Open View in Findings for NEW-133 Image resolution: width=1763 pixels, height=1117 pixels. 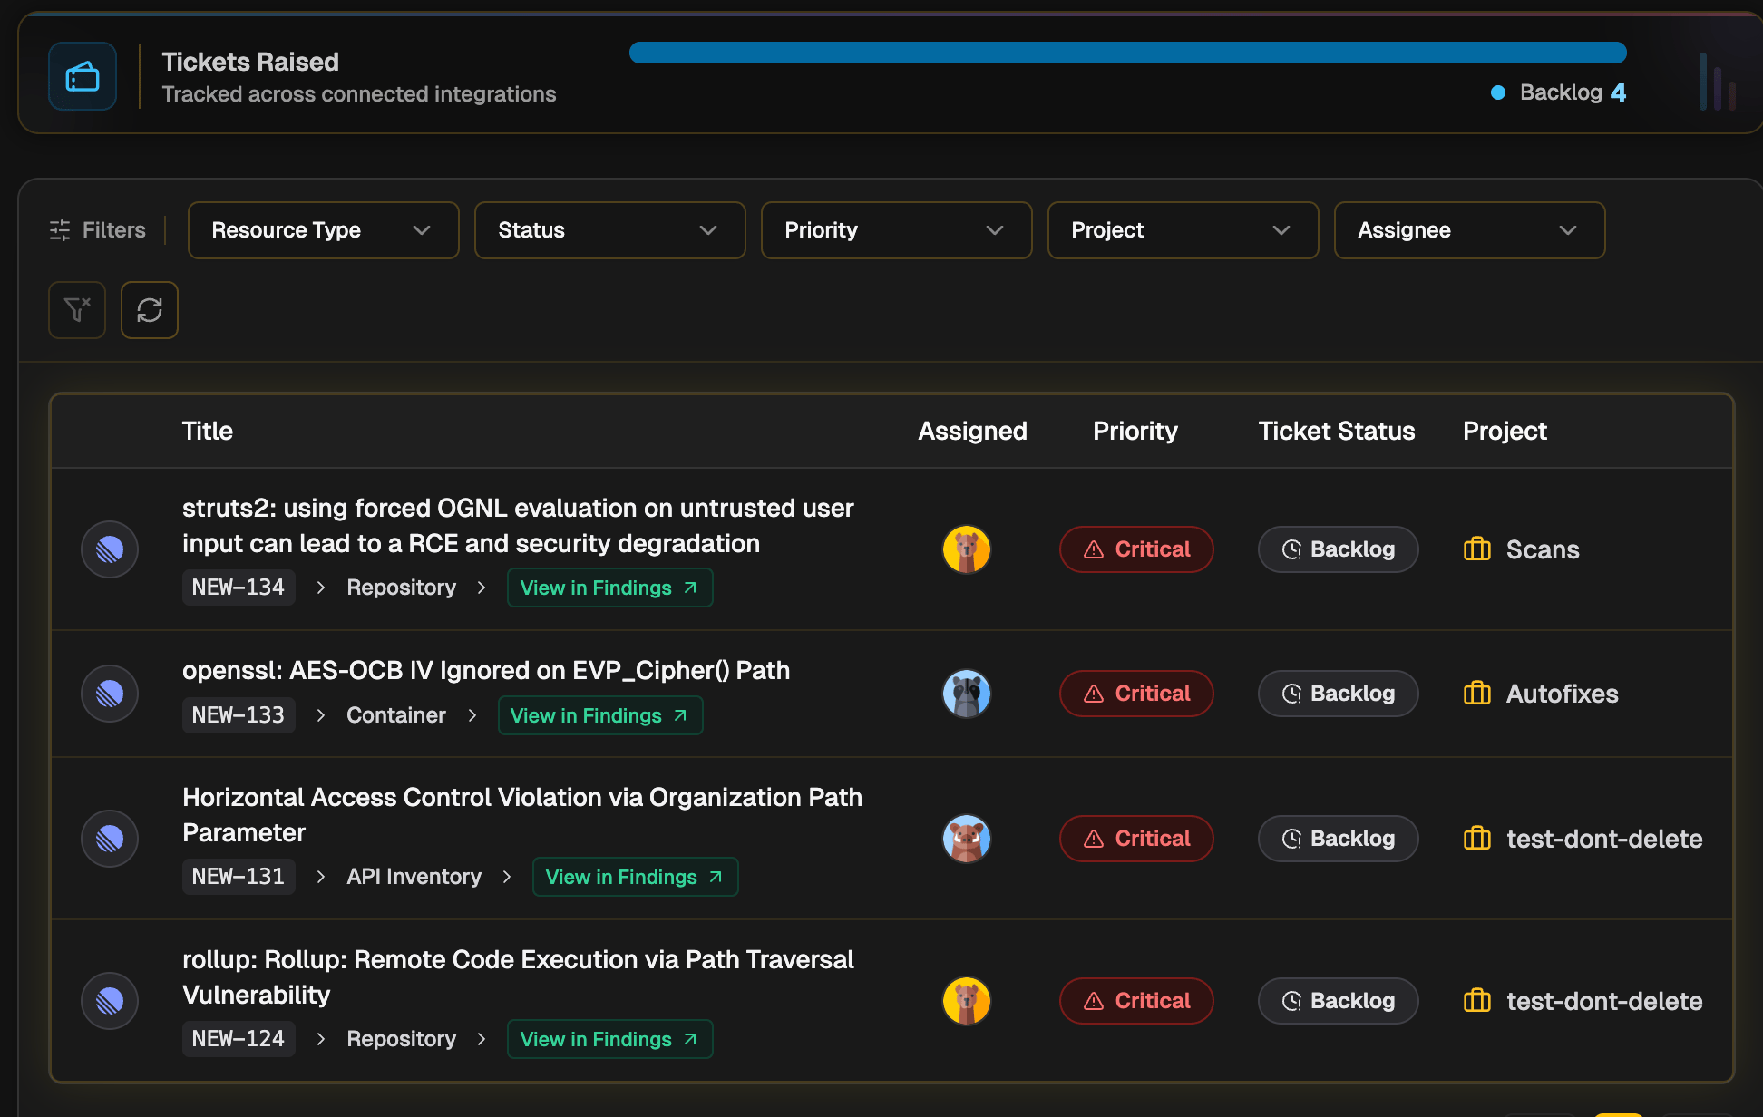[x=600, y=715]
